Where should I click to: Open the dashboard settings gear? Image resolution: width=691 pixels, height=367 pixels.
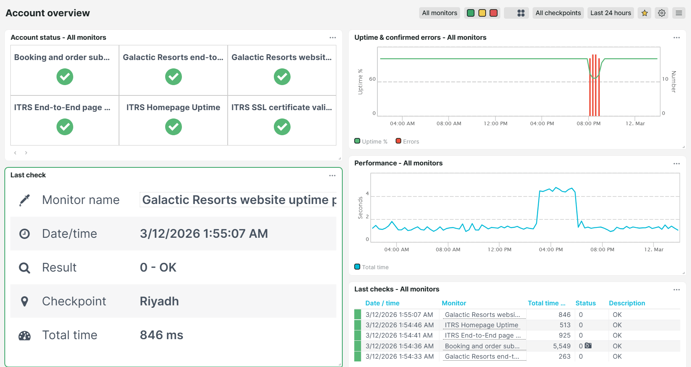662,13
